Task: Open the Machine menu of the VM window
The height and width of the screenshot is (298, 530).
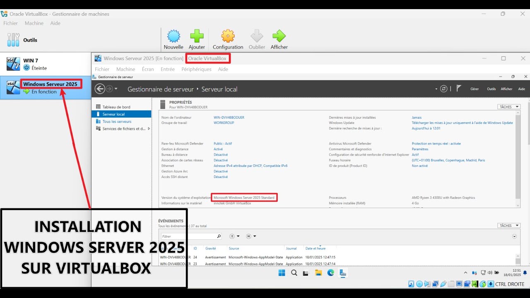Action: click(x=125, y=69)
